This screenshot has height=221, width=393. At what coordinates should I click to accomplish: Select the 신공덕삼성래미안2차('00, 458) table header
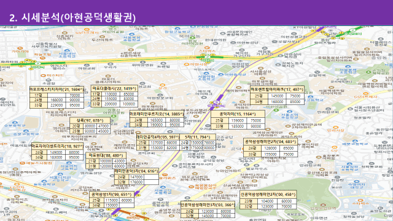point(268,195)
